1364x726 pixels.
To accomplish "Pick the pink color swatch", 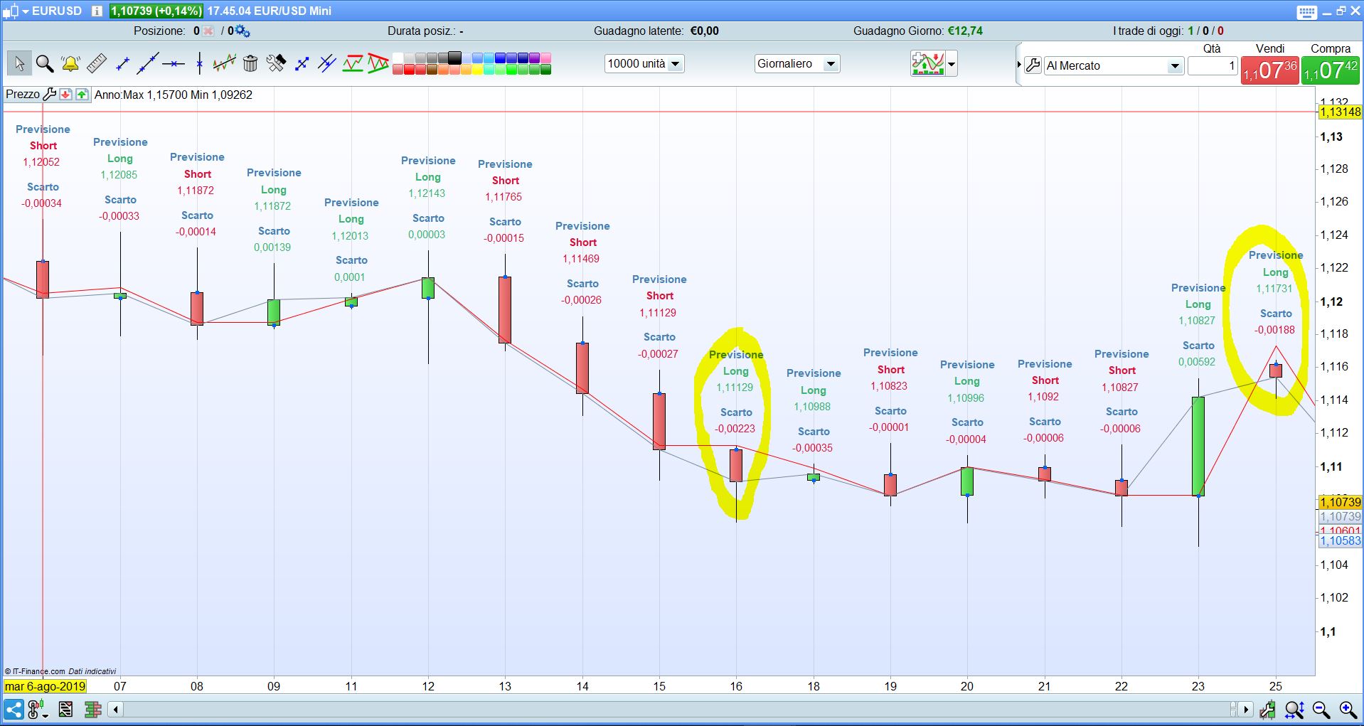I will point(545,58).
